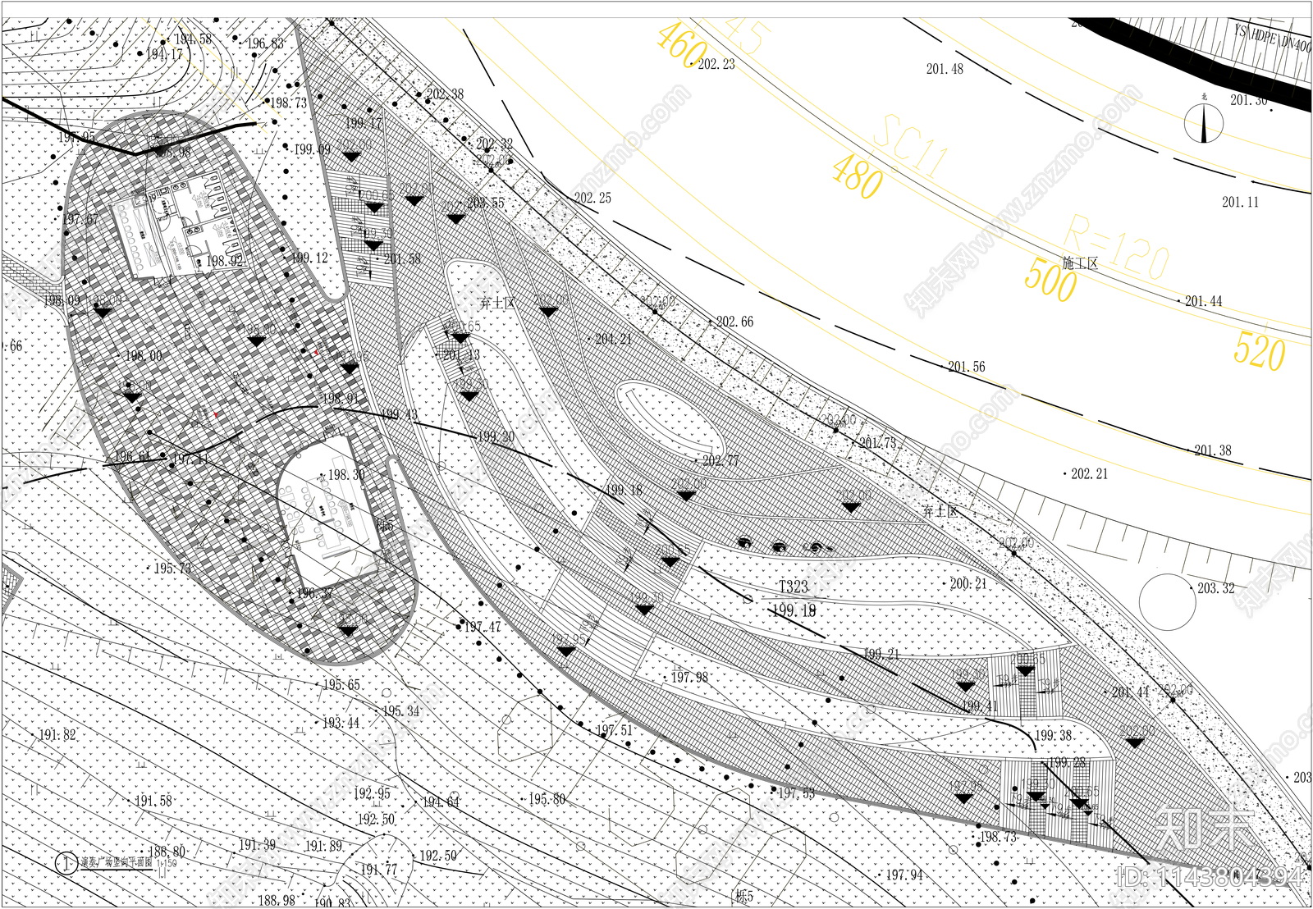Screen dimensions: 1313x909
Task: Select the scale label 1:150
Action: (166, 863)
